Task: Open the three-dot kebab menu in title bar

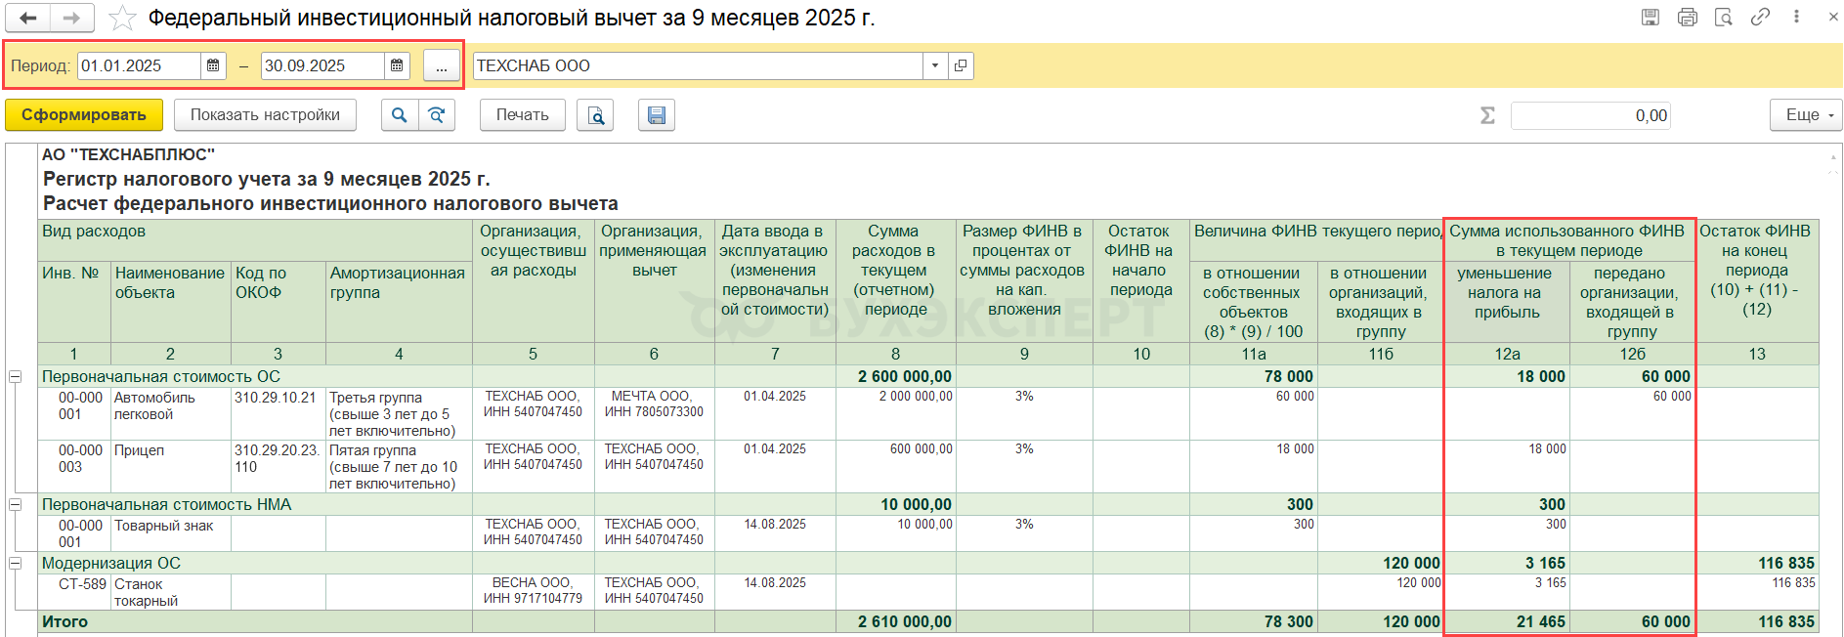Action: (x=1796, y=17)
